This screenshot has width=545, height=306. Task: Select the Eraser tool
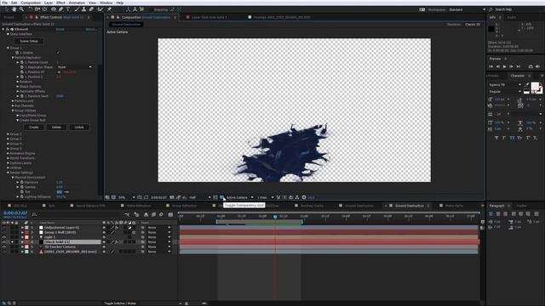coord(91,9)
